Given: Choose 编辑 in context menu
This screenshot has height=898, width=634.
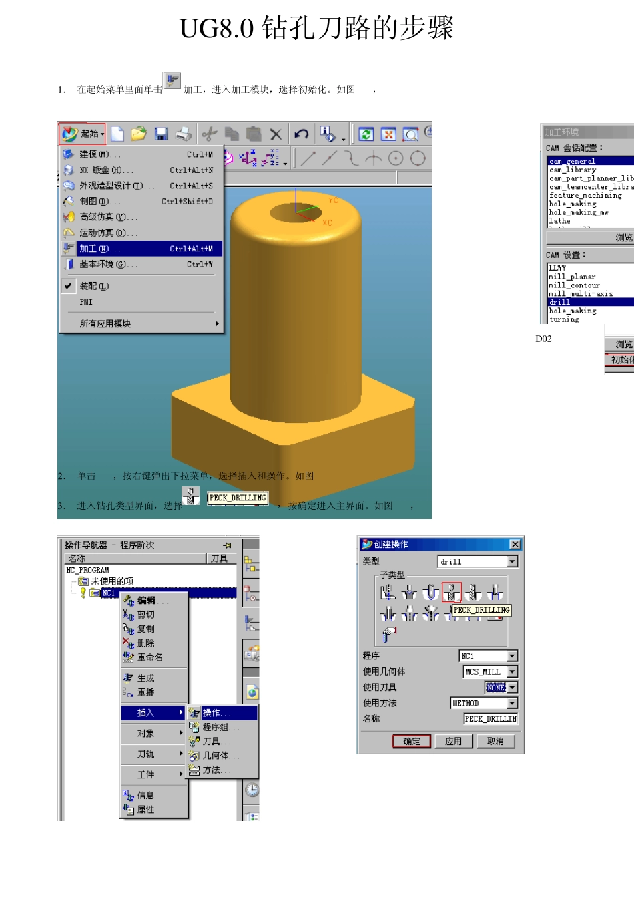Looking at the screenshot, I should tap(155, 601).
